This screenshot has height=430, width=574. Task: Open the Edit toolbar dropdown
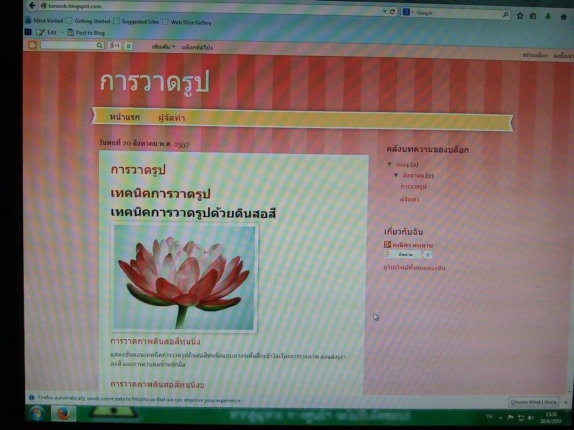click(x=55, y=33)
